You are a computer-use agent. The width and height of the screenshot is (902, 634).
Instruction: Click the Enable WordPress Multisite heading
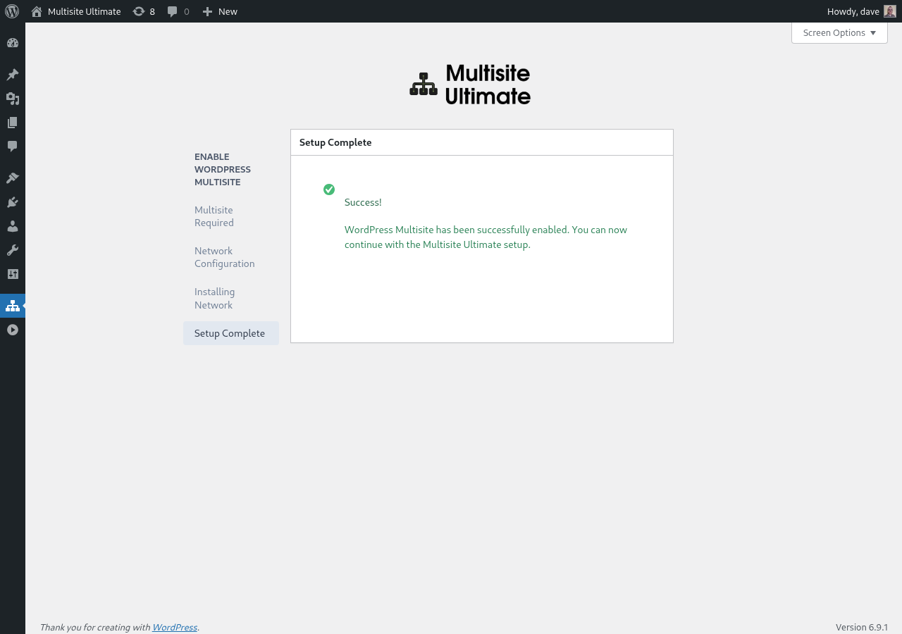tap(223, 169)
